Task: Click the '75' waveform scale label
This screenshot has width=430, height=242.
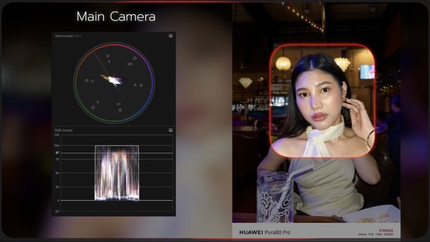Action: [x=57, y=160]
